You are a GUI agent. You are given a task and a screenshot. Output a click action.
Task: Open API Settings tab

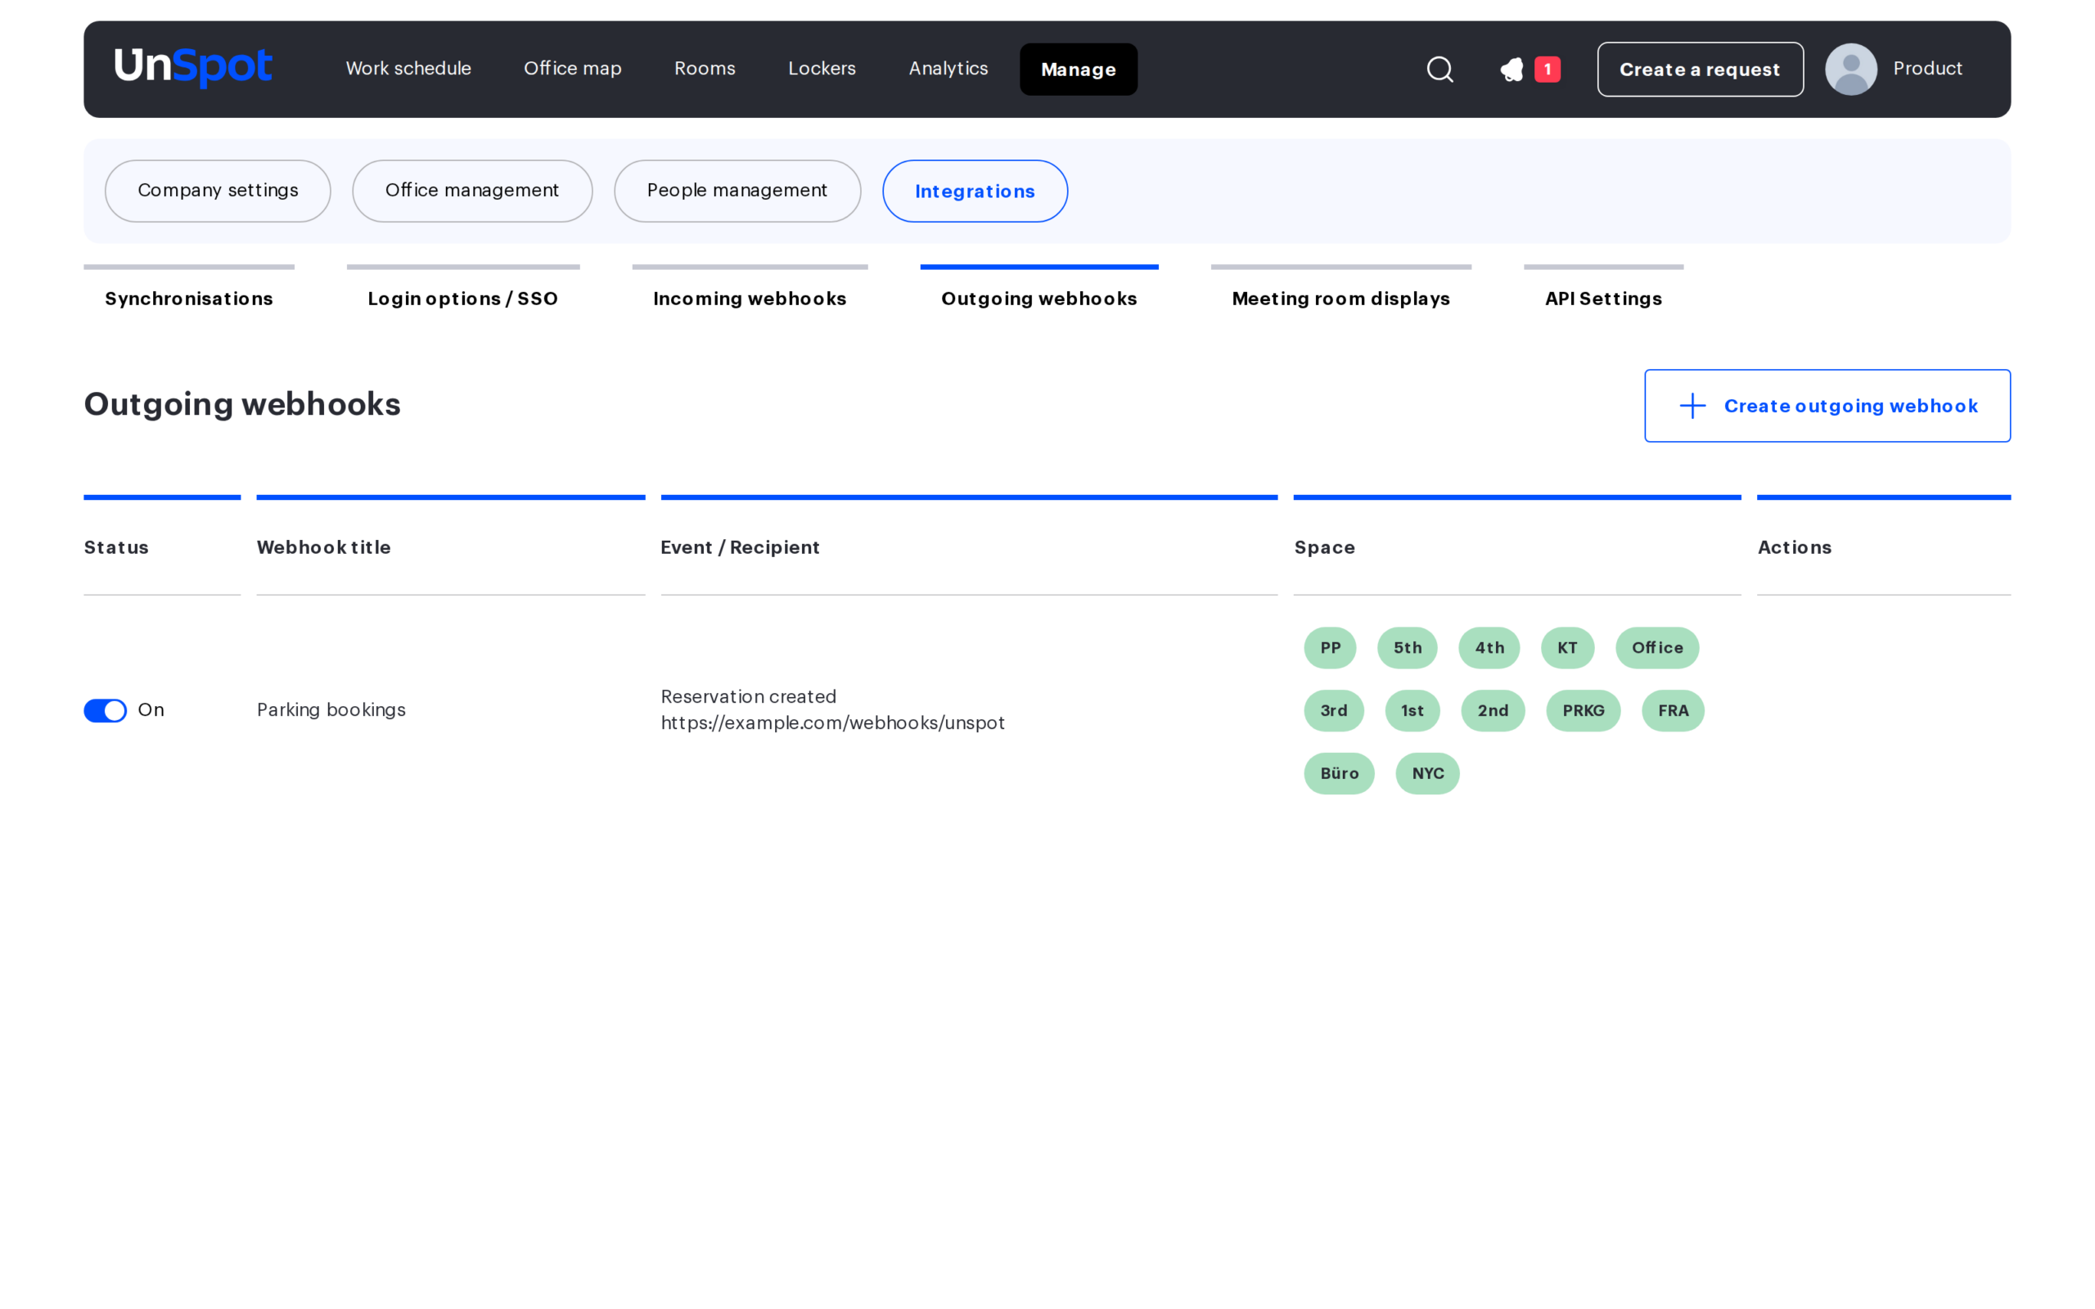(1603, 299)
